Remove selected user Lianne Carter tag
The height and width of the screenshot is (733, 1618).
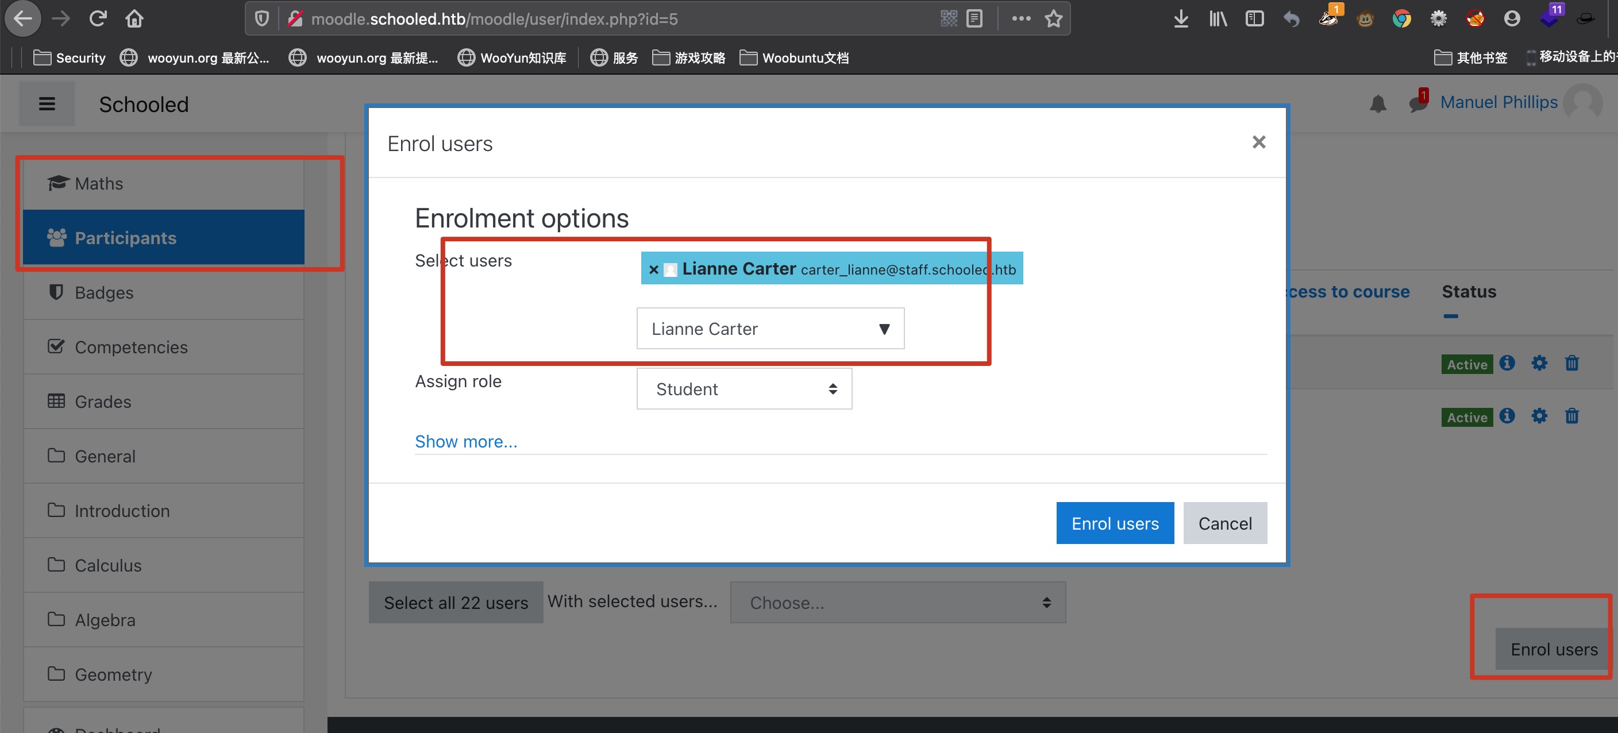click(x=653, y=269)
